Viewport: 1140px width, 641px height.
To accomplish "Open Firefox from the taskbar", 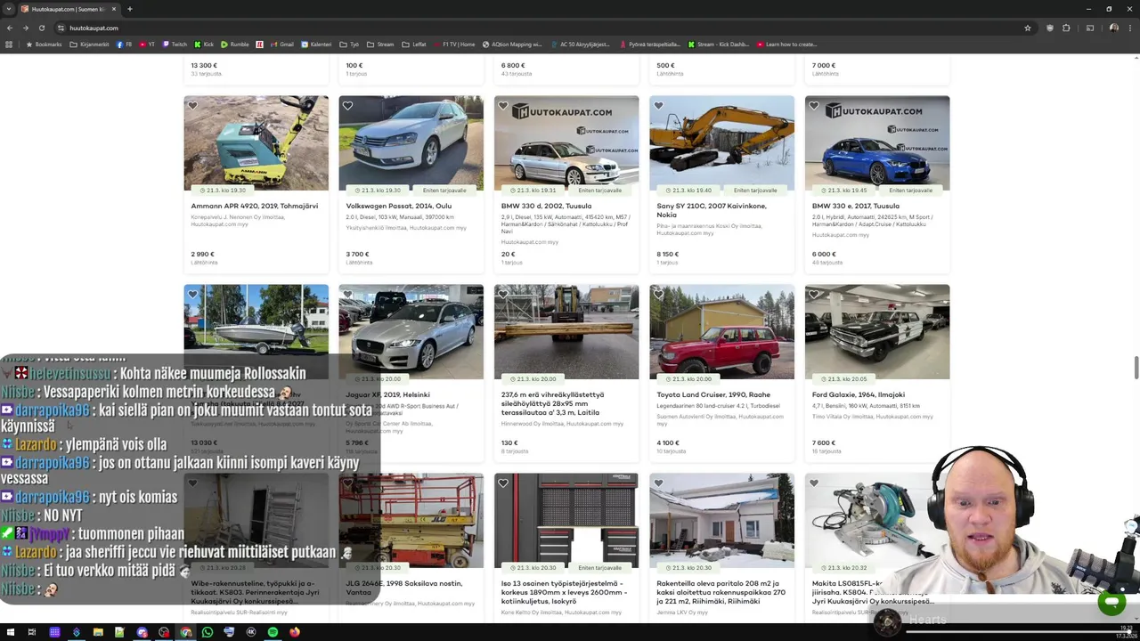I will [x=295, y=632].
